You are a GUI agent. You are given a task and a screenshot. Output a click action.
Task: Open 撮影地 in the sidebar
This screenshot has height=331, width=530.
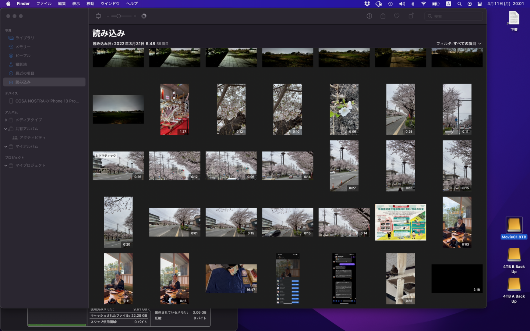21,64
